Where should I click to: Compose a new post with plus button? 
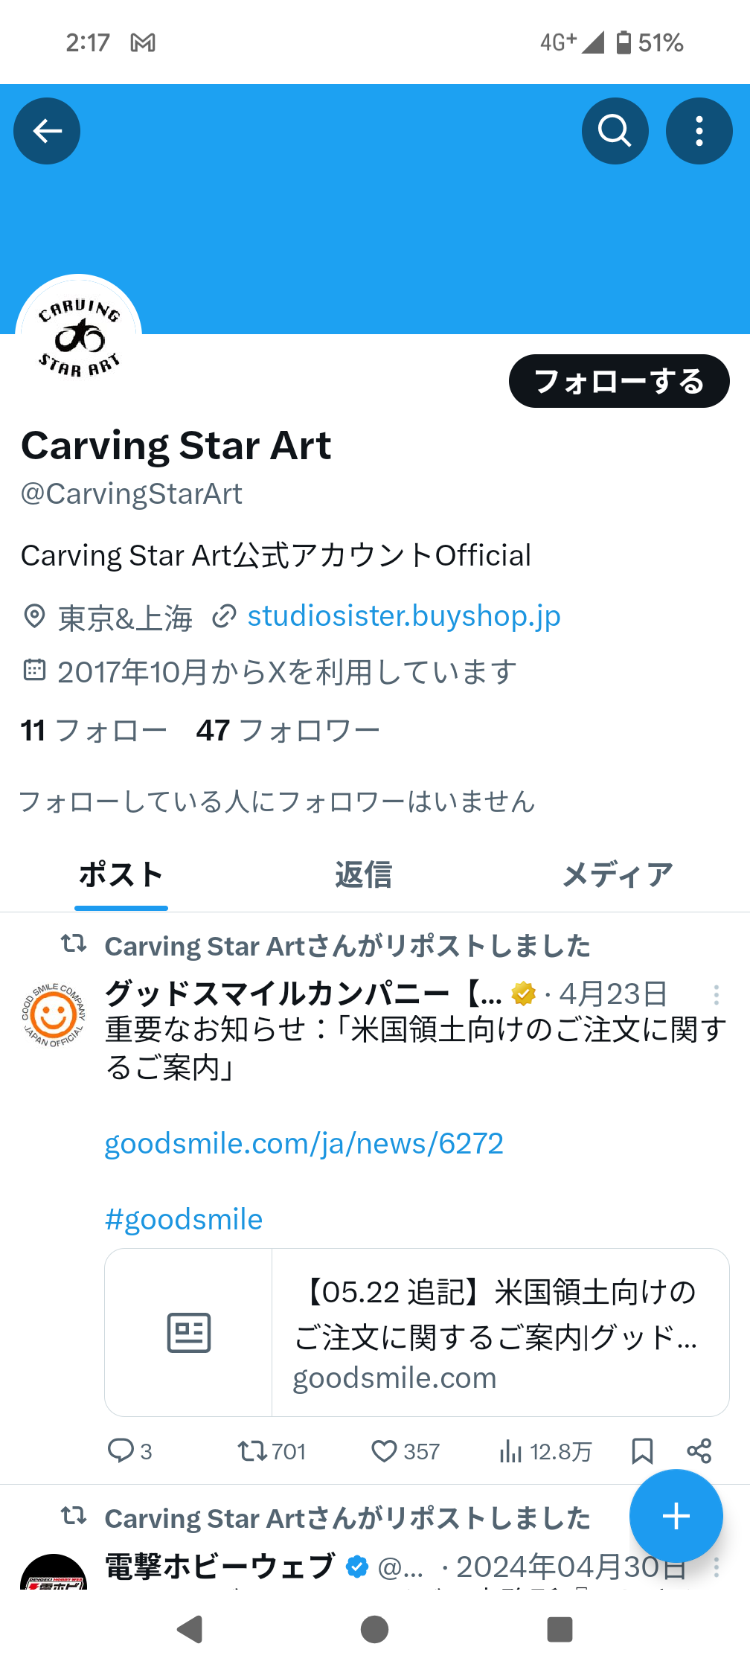pyautogui.click(x=676, y=1516)
